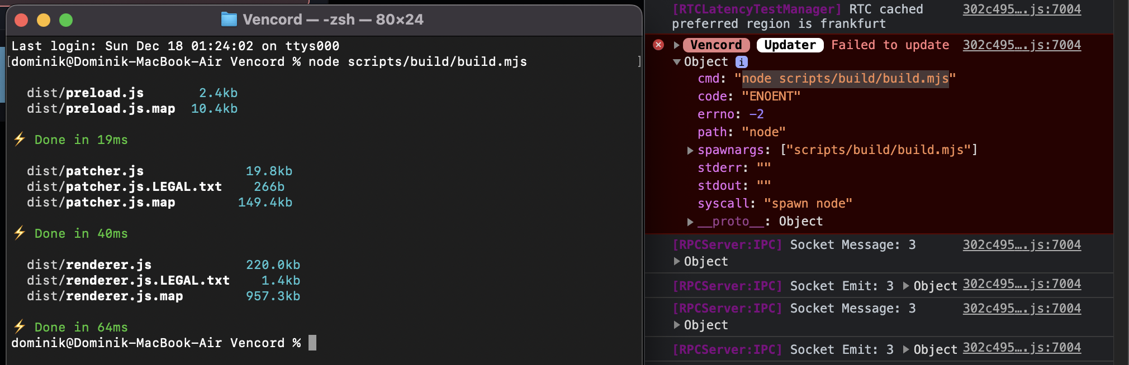Open source link beside Failed to update

pos(1022,45)
